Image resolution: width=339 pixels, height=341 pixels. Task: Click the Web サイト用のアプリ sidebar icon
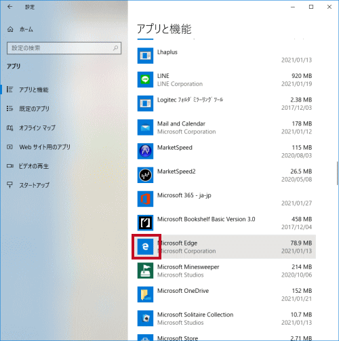coord(9,147)
